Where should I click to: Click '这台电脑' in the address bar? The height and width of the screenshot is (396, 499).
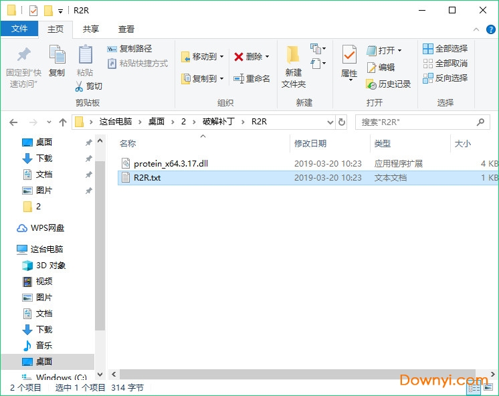(116, 122)
